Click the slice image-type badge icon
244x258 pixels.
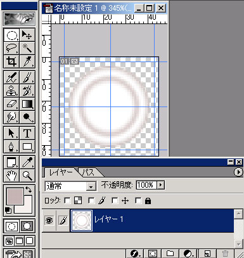[x=74, y=61]
